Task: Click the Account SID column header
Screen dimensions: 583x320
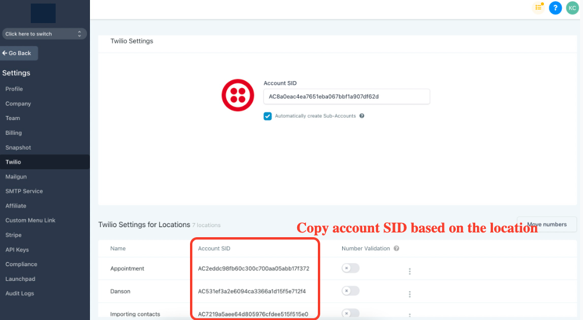Action: [214, 248]
